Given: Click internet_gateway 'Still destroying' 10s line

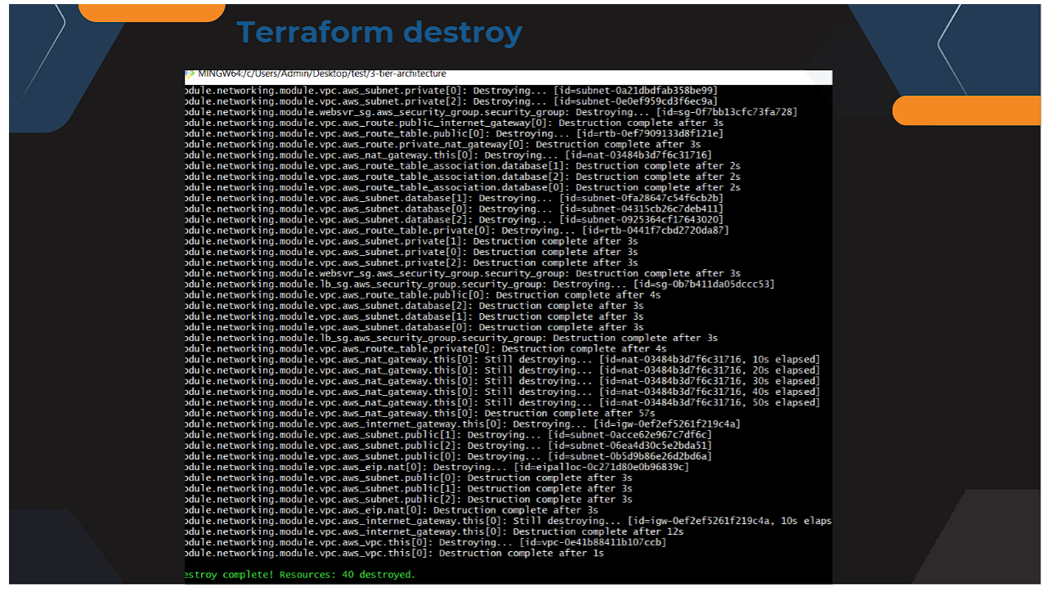Looking at the screenshot, I should point(508,520).
